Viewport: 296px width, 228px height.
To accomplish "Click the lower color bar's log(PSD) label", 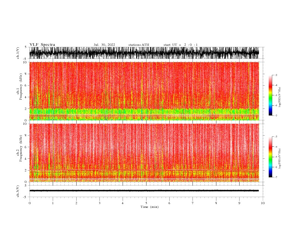I will [280, 159].
